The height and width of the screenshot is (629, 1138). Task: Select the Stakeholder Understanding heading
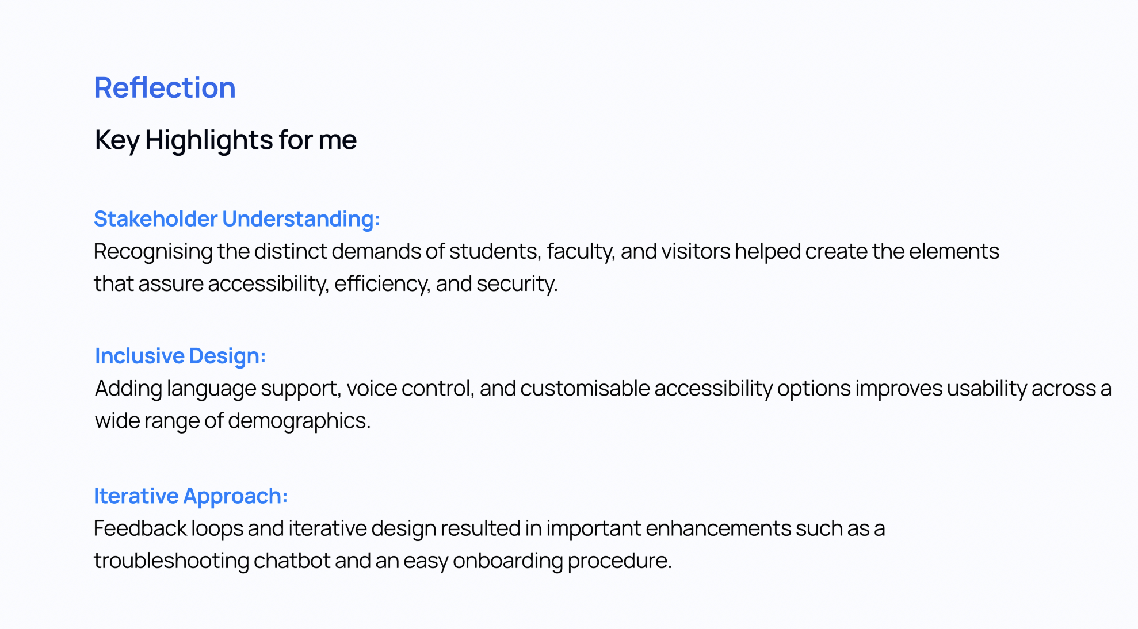pos(236,219)
